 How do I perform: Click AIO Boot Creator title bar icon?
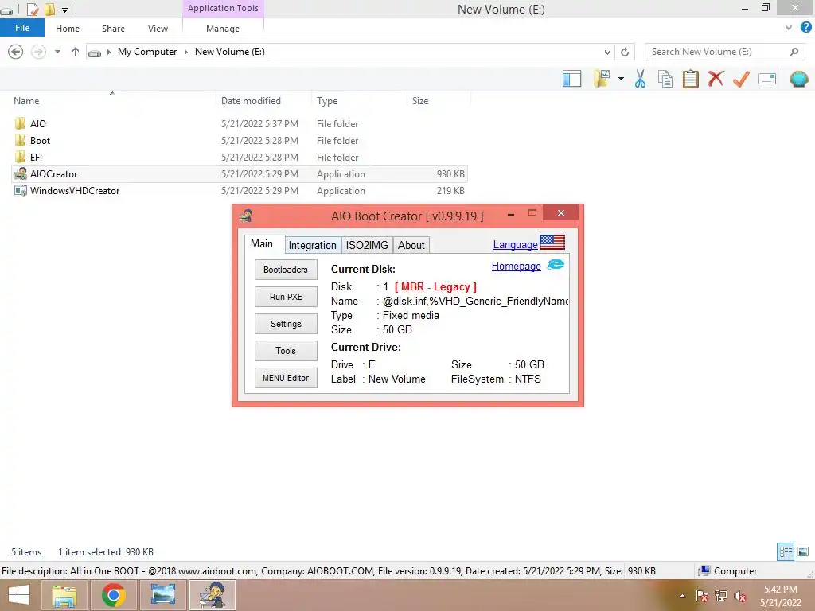pyautogui.click(x=247, y=216)
